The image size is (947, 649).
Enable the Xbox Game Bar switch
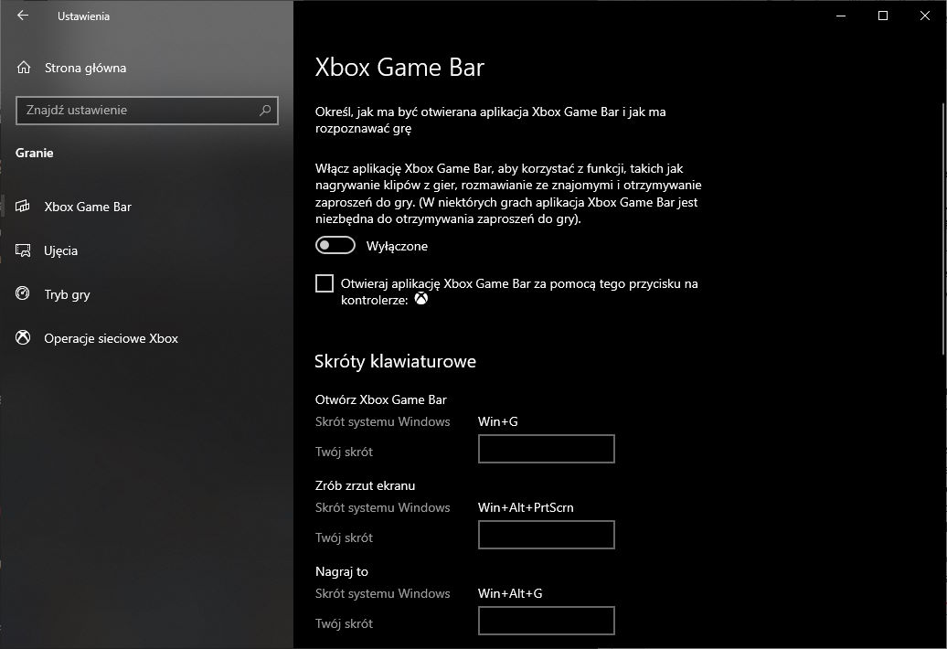[335, 246]
